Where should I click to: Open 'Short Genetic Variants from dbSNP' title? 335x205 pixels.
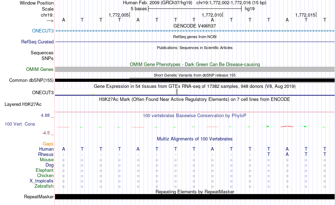point(195,75)
